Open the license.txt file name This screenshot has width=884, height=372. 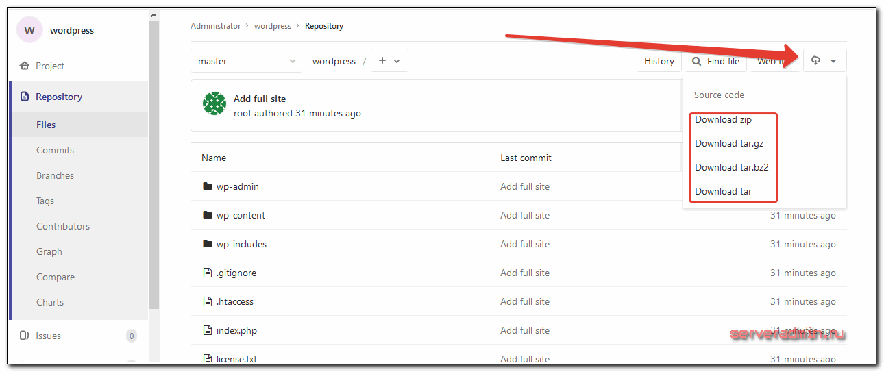click(x=236, y=359)
